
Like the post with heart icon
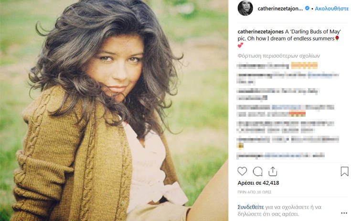pyautogui.click(x=242, y=171)
